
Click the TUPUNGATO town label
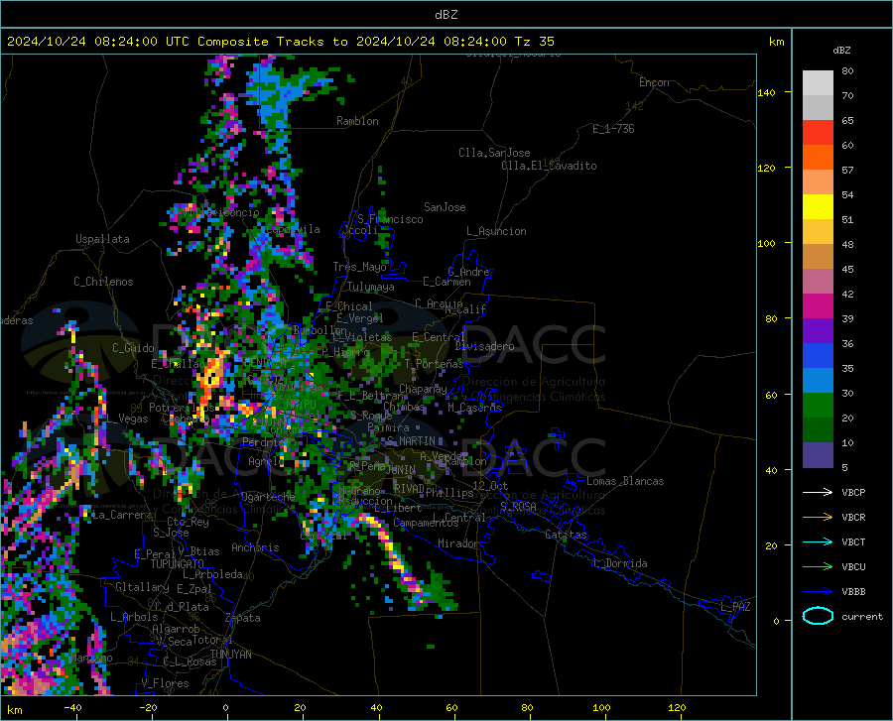coord(178,564)
